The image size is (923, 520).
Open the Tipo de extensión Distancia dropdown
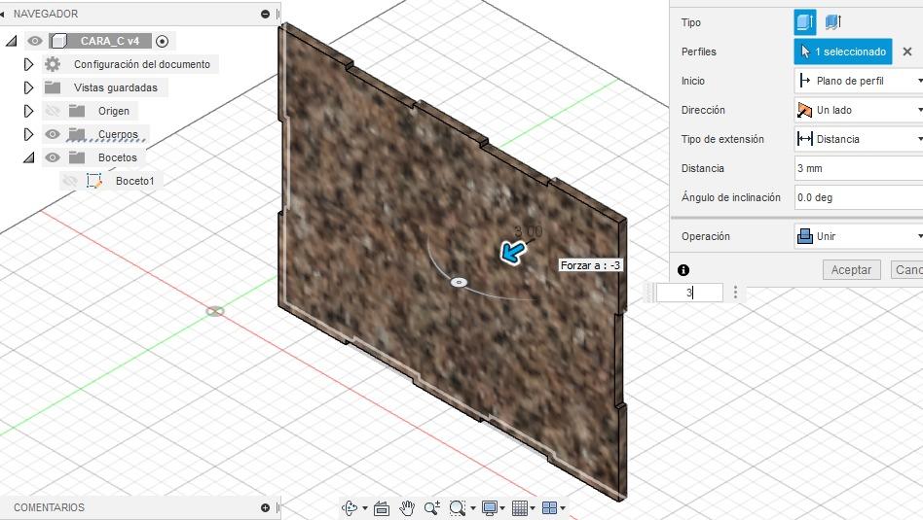858,139
